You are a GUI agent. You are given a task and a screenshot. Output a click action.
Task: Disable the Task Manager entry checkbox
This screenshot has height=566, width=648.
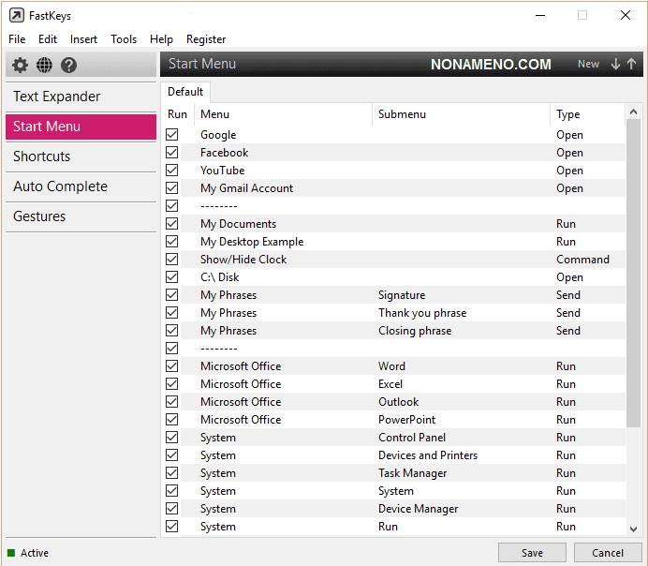(171, 473)
